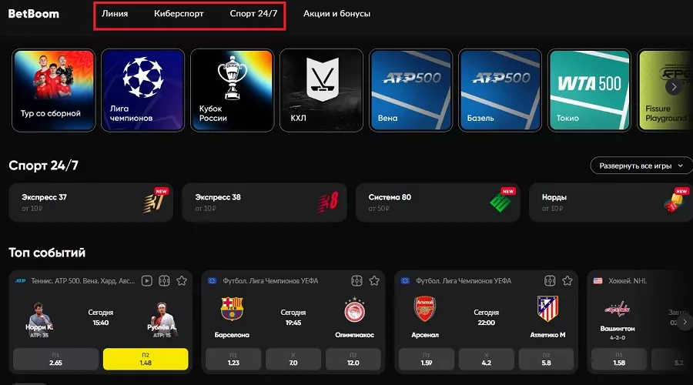Open the КХЛ hockey tile

321,90
